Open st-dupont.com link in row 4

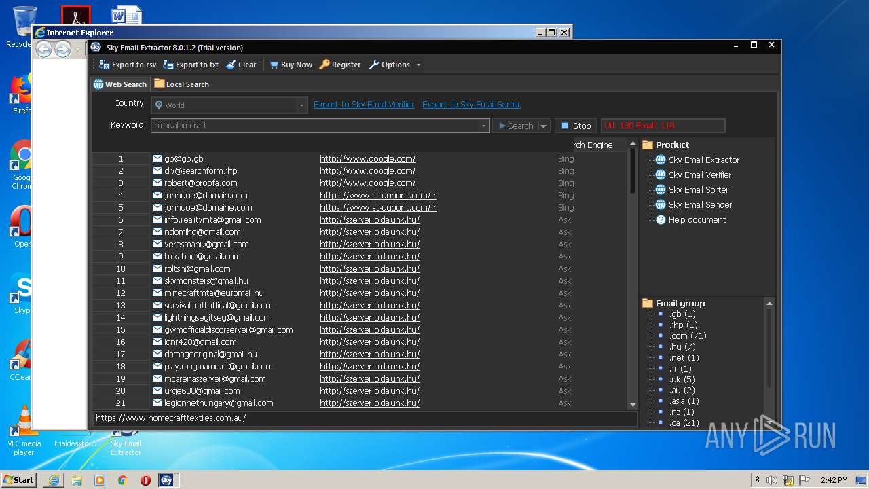[378, 196]
